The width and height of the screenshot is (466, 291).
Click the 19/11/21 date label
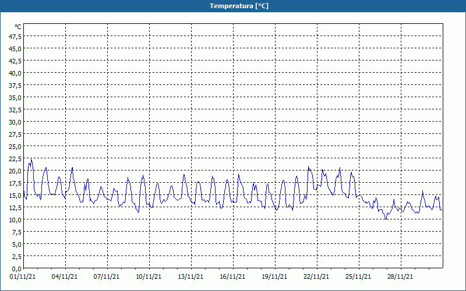(x=274, y=276)
